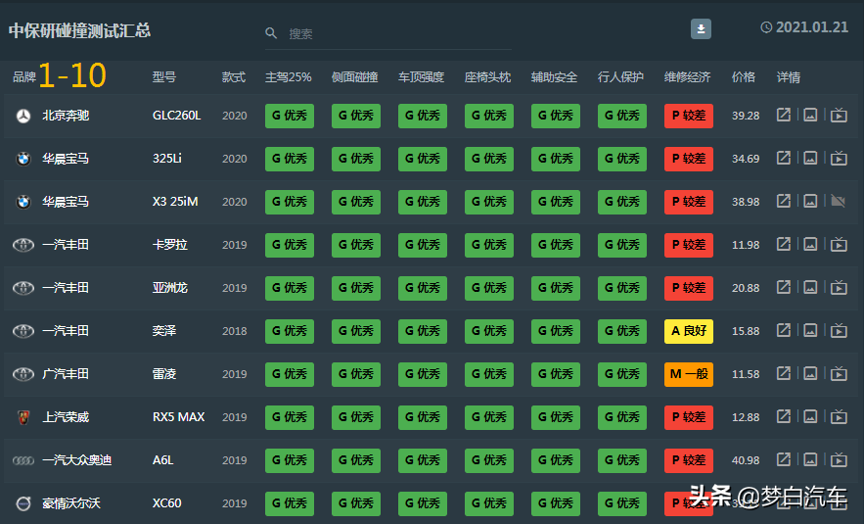
Task: Open image gallery for 亚洲龙 row
Action: tap(810, 287)
